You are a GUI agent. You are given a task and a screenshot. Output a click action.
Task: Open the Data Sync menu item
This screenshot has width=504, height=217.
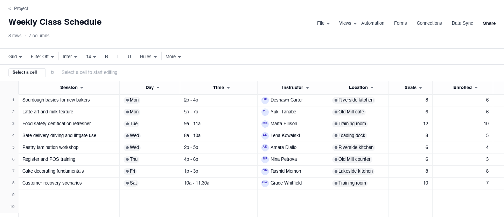pyautogui.click(x=462, y=23)
